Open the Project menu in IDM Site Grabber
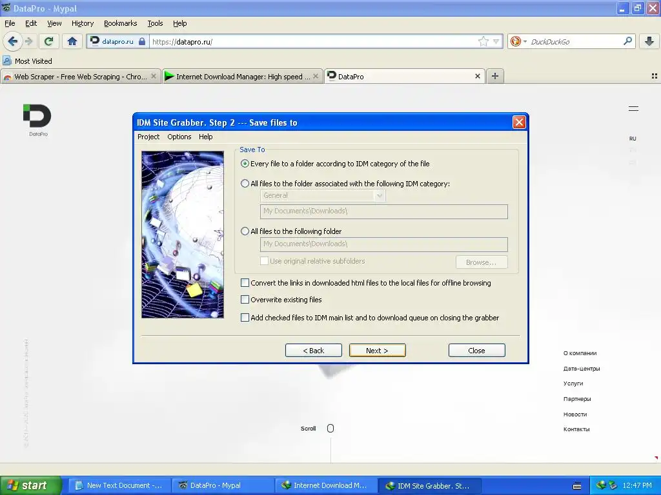 pos(148,137)
